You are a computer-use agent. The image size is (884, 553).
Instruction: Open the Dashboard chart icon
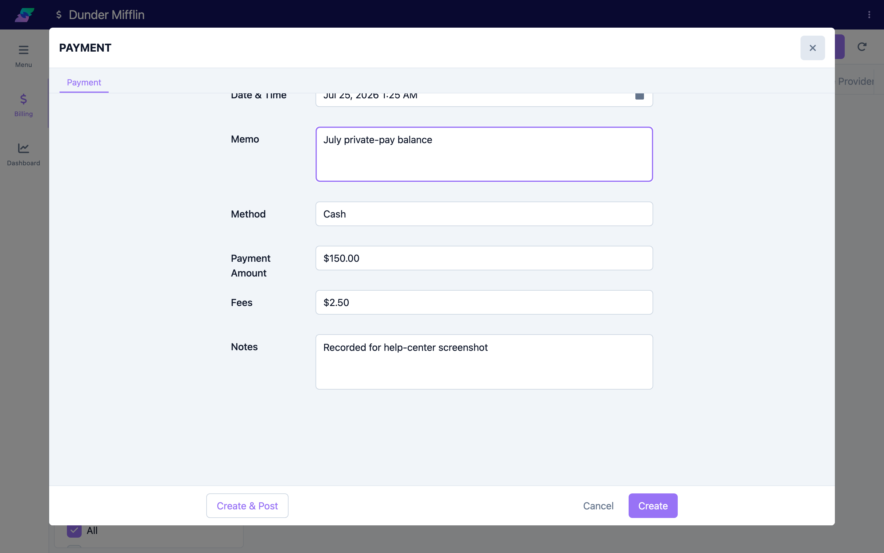(23, 148)
